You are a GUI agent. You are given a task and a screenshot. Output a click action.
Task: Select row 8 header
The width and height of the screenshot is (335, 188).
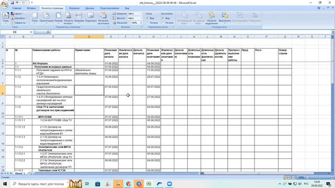(3, 90)
